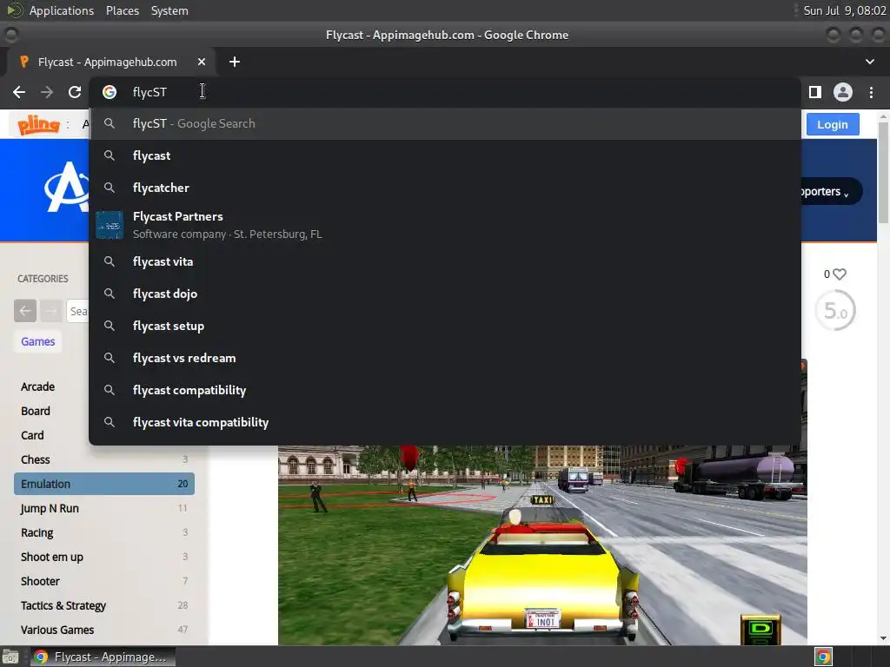Viewport: 890px width, 667px height.
Task: Open the Racing category
Action: coord(37,533)
